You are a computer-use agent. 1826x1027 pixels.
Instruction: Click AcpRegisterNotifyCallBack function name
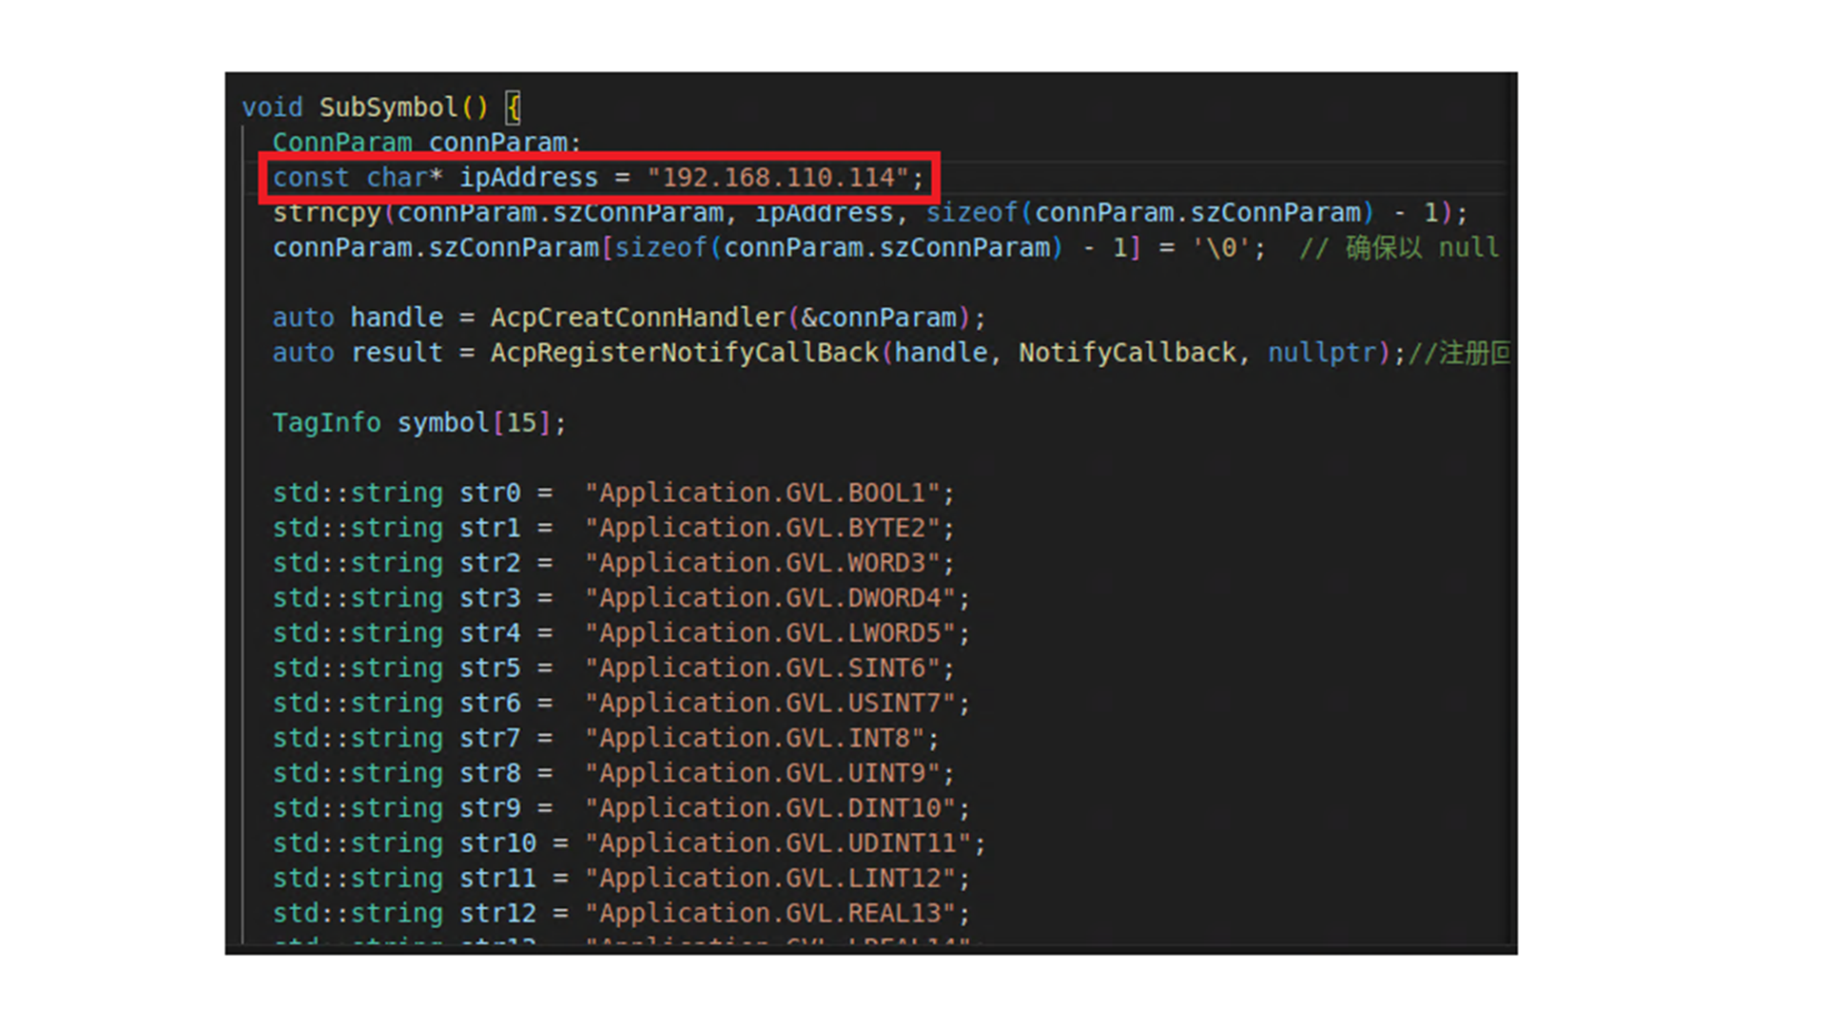[x=685, y=353]
